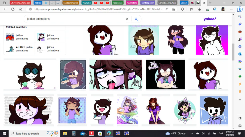The width and height of the screenshot is (245, 137).
Task: Open the Downloads icon in toolbar
Action: pos(207,9)
